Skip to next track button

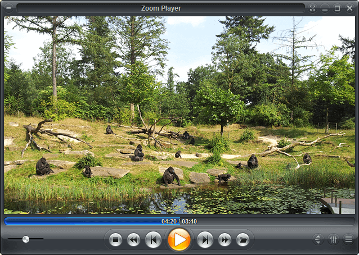click(205, 240)
